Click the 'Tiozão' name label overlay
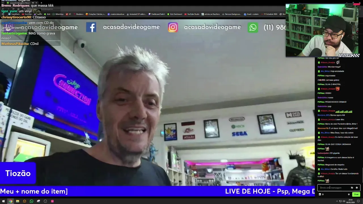This screenshot has width=363, height=204. tap(18, 173)
